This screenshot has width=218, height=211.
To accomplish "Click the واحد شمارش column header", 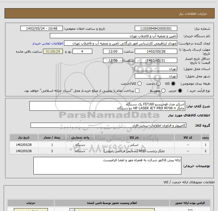I will click(x=80, y=137).
